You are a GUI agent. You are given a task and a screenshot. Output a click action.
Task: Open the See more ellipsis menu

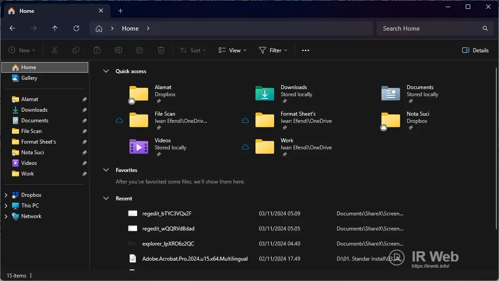tap(305, 51)
